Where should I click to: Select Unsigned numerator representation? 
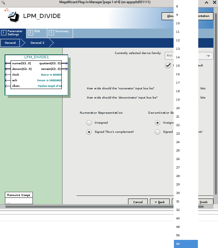click(x=89, y=123)
